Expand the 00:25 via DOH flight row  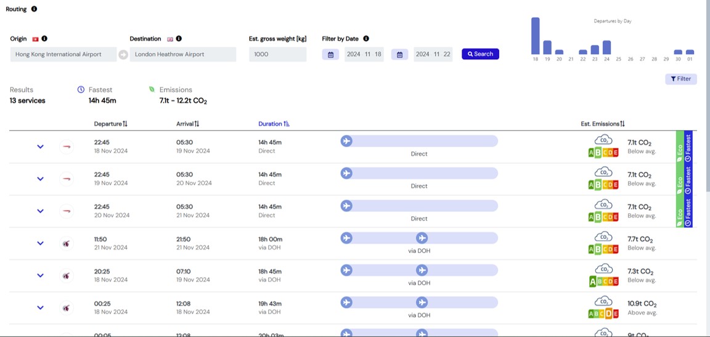[40, 307]
